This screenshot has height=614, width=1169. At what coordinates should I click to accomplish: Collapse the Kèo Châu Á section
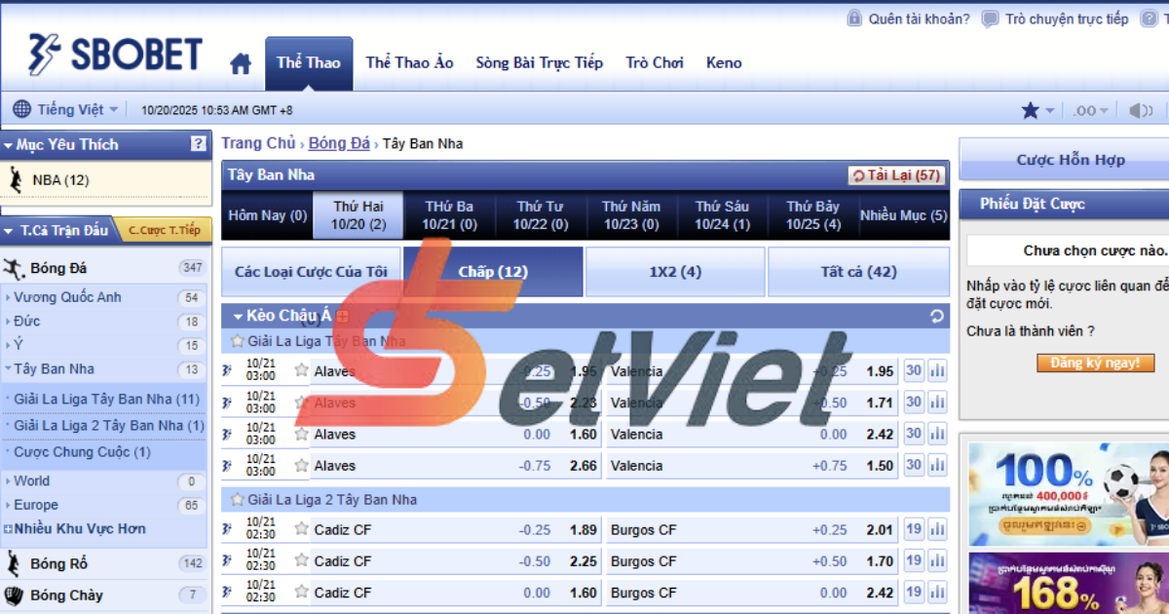tap(236, 316)
